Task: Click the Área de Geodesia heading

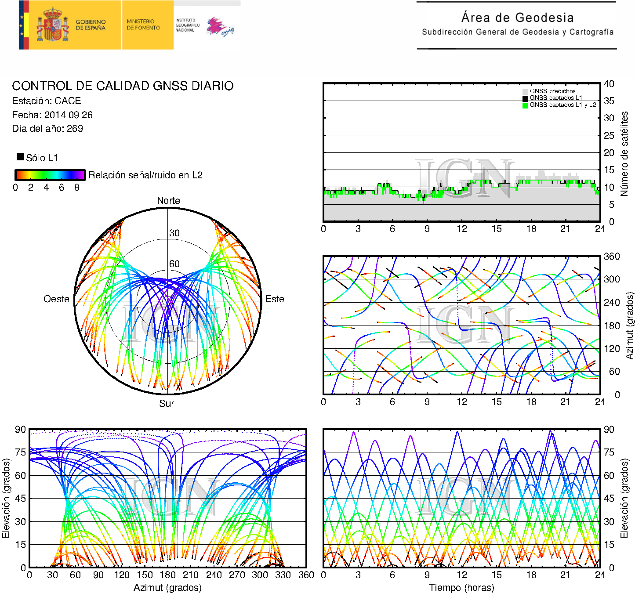Action: pos(517,18)
